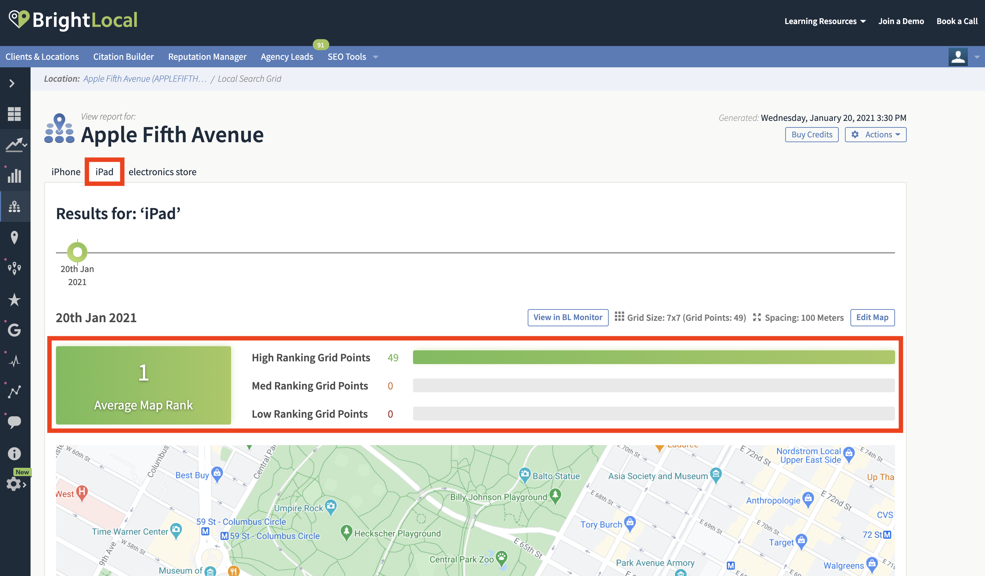Screen dimensions: 985x576
Task: Click Book a Call link
Action: coord(957,21)
